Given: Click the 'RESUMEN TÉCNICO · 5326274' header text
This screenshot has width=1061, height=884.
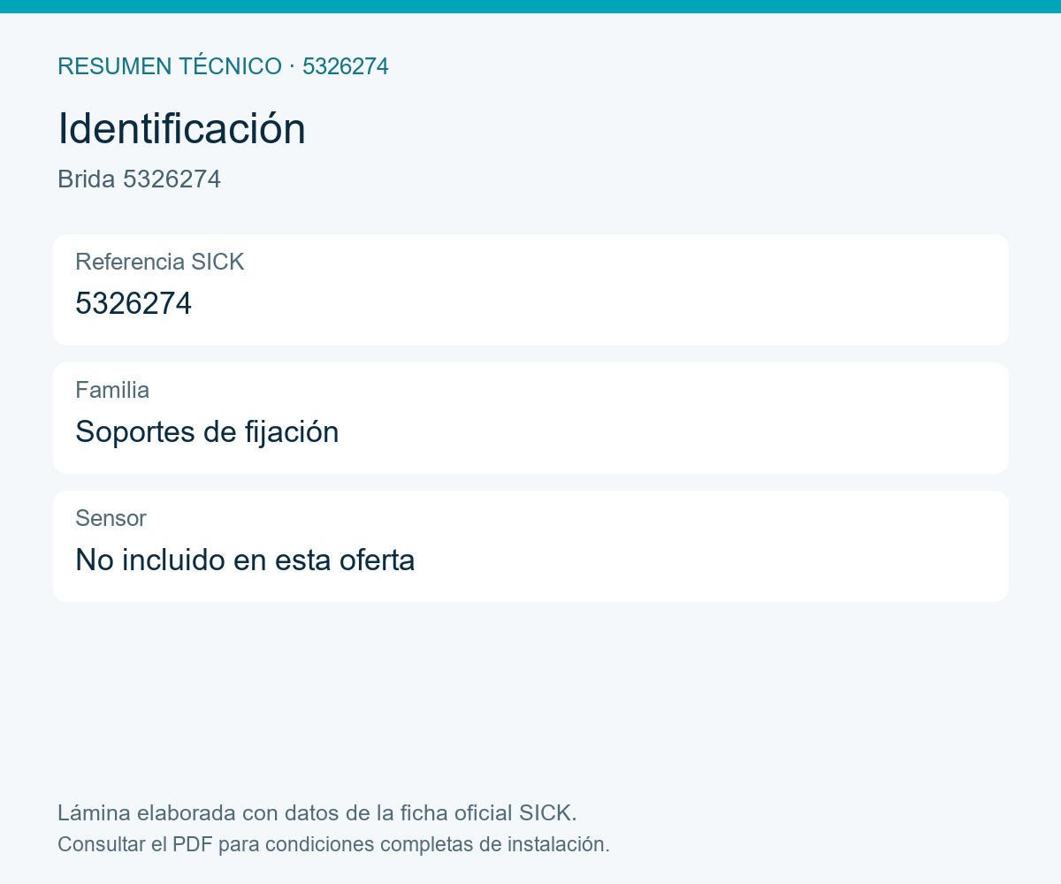Looking at the screenshot, I should point(223,66).
